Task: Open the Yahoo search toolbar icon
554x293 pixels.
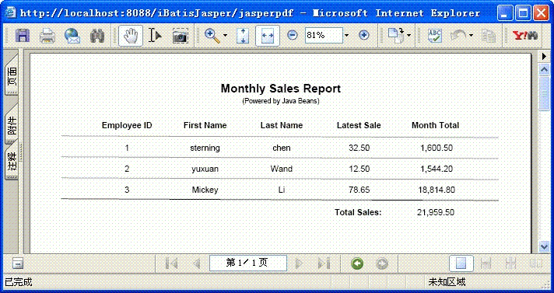Action: (525, 36)
